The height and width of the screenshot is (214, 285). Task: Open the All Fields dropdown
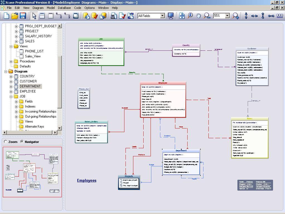pos(162,16)
